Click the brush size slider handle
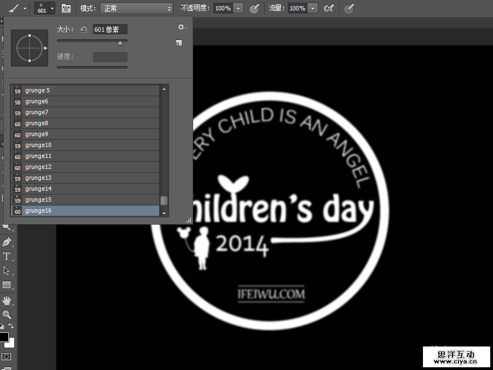The width and height of the screenshot is (493, 370). coord(120,43)
